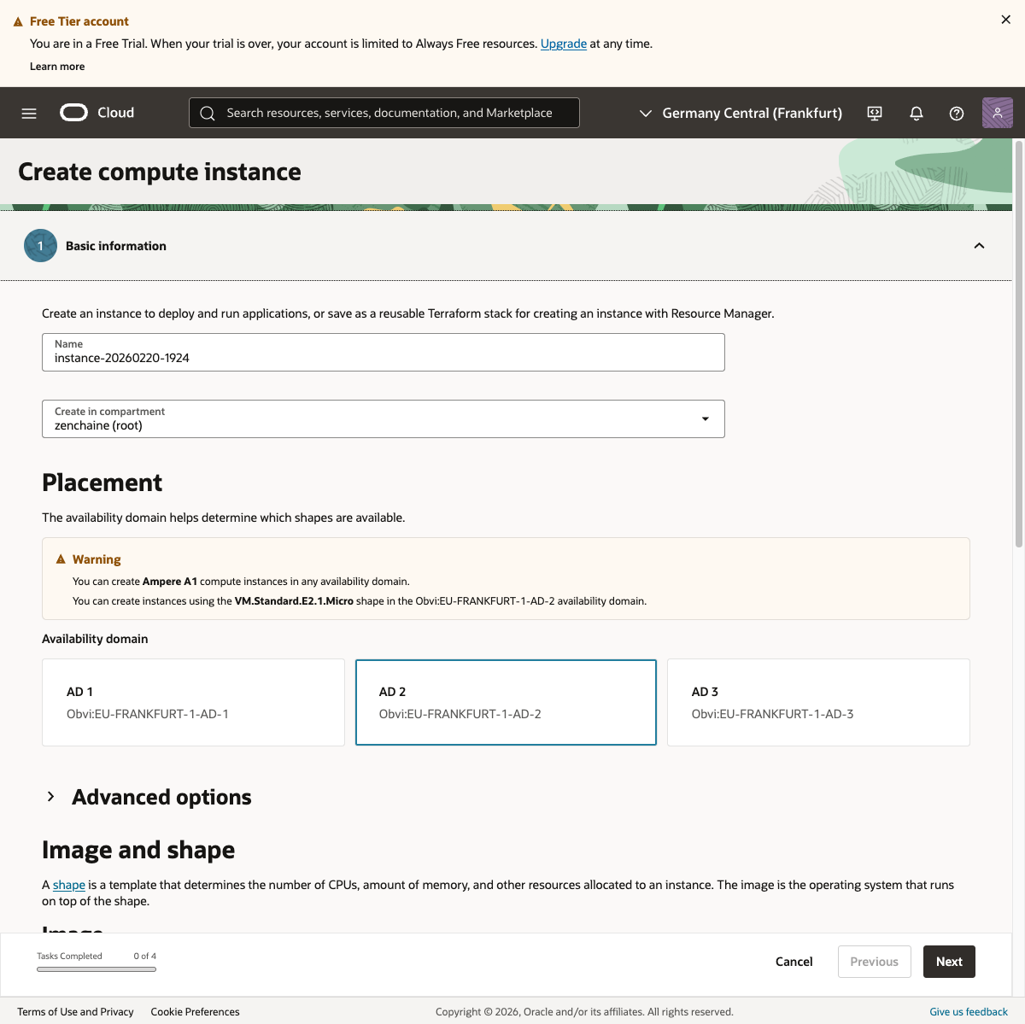1025x1024 pixels.
Task: Select availability domain AD 2
Action: tap(506, 702)
